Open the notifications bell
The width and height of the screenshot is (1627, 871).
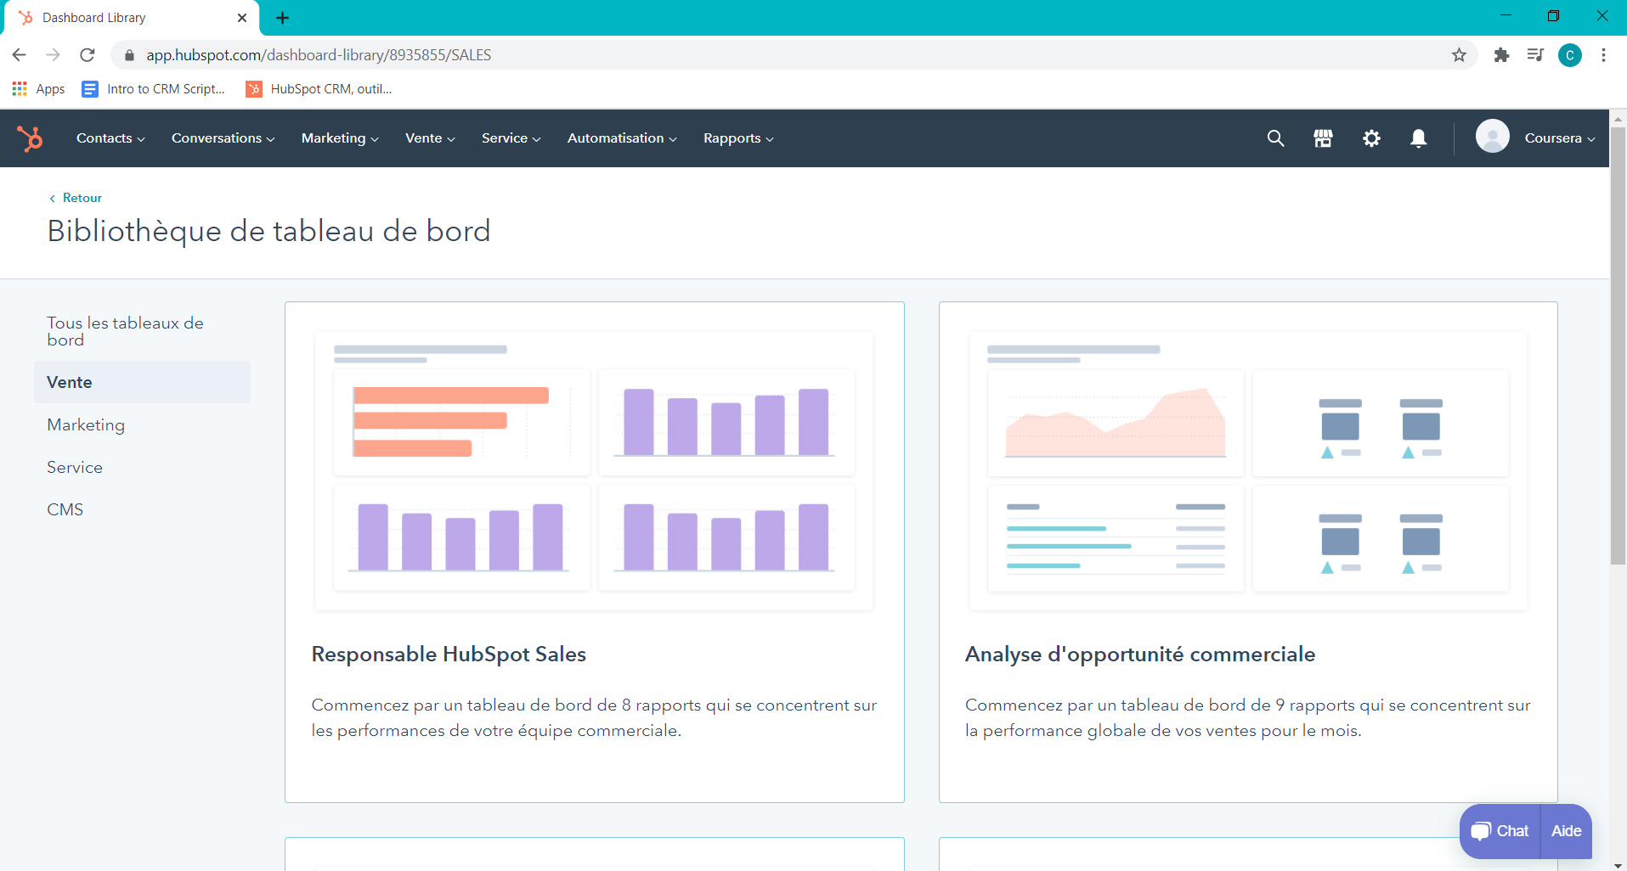[1418, 138]
